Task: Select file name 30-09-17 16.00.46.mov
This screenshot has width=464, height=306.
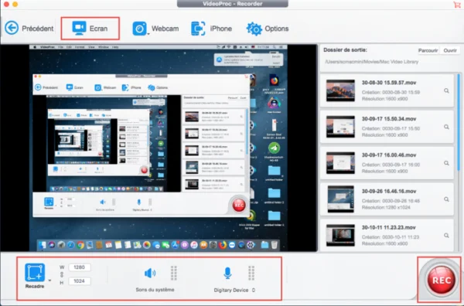Action: coord(389,155)
